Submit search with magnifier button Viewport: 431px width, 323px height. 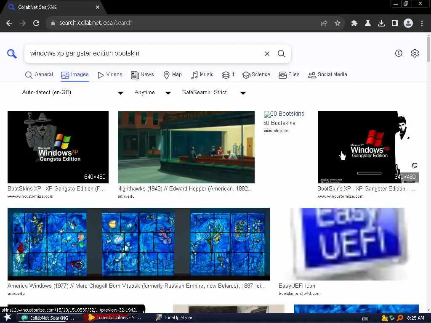[281, 53]
